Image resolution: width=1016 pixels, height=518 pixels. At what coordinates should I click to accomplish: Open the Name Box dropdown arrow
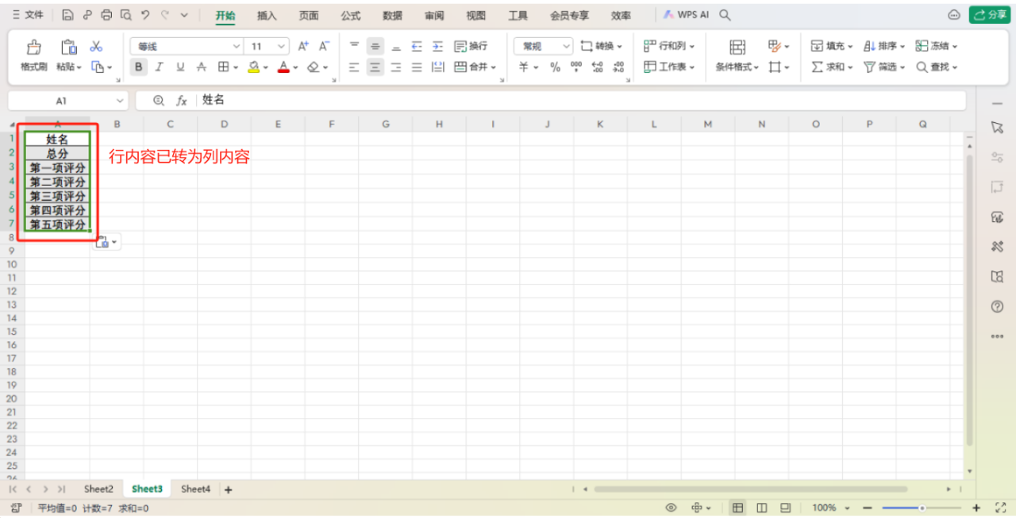point(120,101)
